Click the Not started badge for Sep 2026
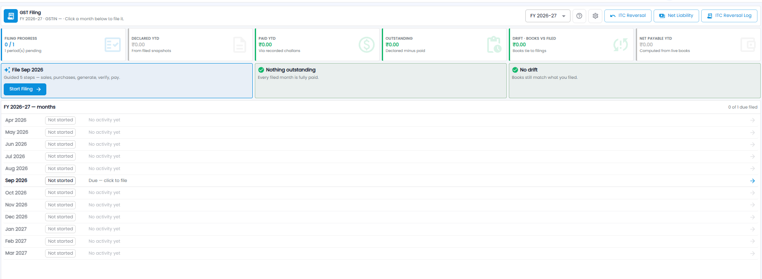762x279 pixels. click(60, 181)
